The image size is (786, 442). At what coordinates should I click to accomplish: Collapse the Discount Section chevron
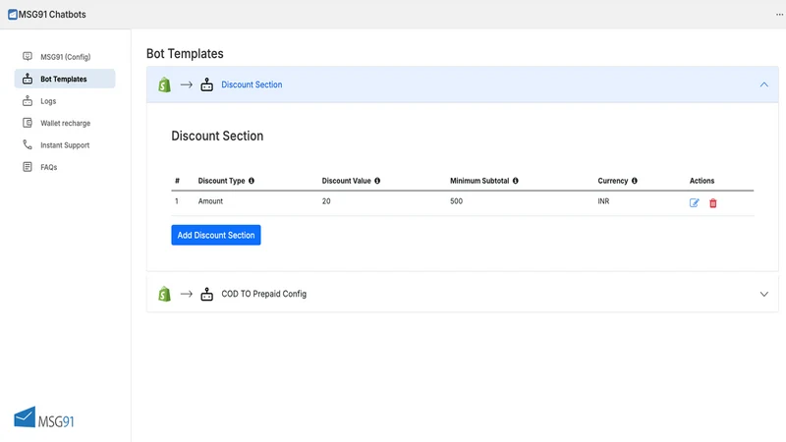point(763,84)
